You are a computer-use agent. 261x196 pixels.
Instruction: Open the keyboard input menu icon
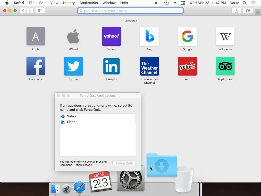click(183, 3)
